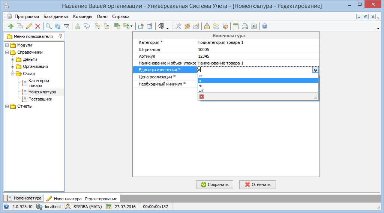Click the printer icon in toolbar
This screenshot has height=213, width=384.
[x=245, y=26]
